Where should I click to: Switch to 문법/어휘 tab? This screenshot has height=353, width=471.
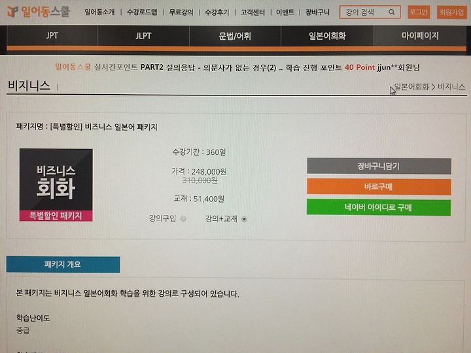[x=235, y=36]
